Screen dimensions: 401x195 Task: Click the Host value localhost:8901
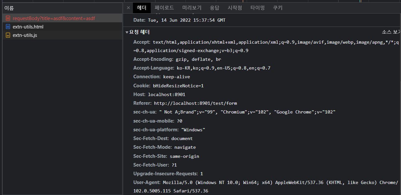click(x=167, y=94)
